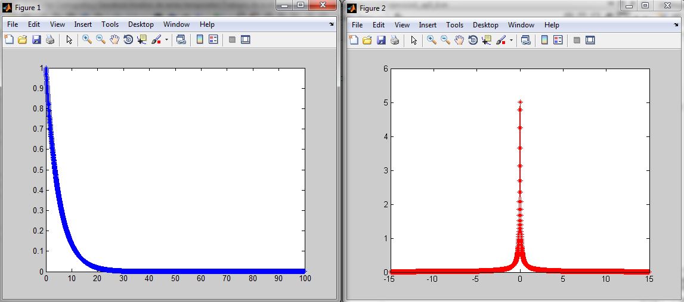Select Zoom In tool in Figure 1
The width and height of the screenshot is (684, 302).
(87, 40)
